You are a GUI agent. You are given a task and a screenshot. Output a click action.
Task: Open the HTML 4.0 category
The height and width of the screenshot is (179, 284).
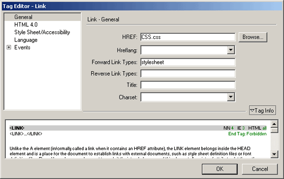pyautogui.click(x=26, y=24)
